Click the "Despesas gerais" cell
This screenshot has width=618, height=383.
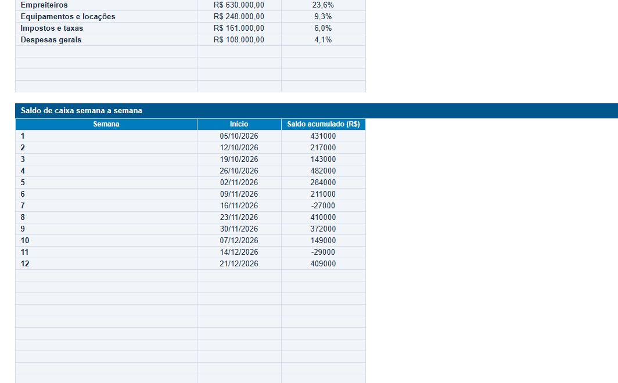(x=106, y=40)
